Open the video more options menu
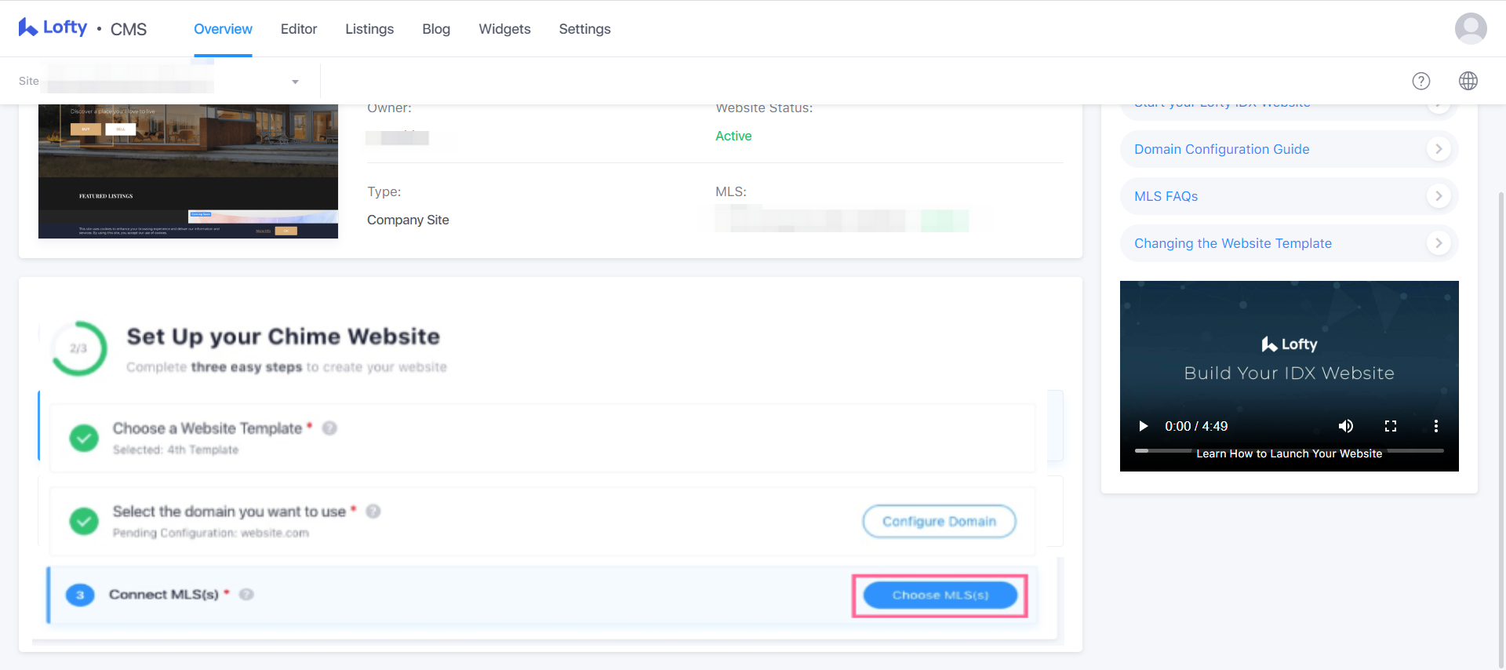Screen dimensions: 1506x670 (1436, 426)
